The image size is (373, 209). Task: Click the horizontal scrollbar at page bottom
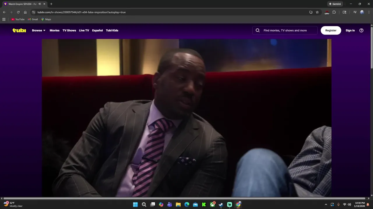tap(185, 198)
